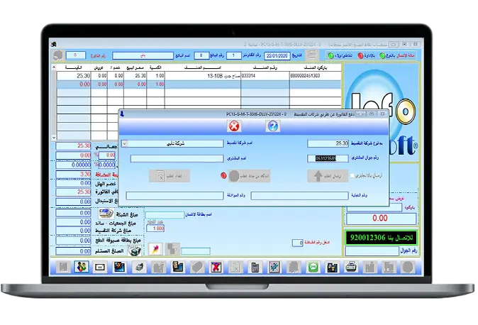The width and height of the screenshot is (478, 325).
Task: Click the red X document icon in toolbar
Action: pos(216,267)
